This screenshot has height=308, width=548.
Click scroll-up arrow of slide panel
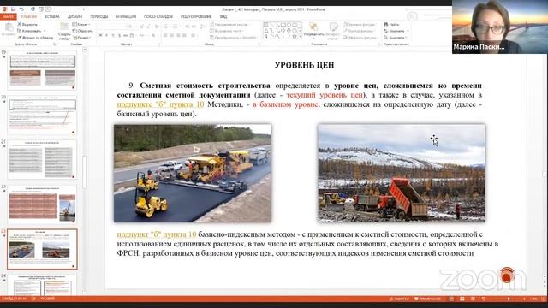tap(85, 50)
